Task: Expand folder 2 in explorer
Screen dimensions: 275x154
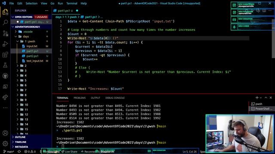Action: pos(31,65)
